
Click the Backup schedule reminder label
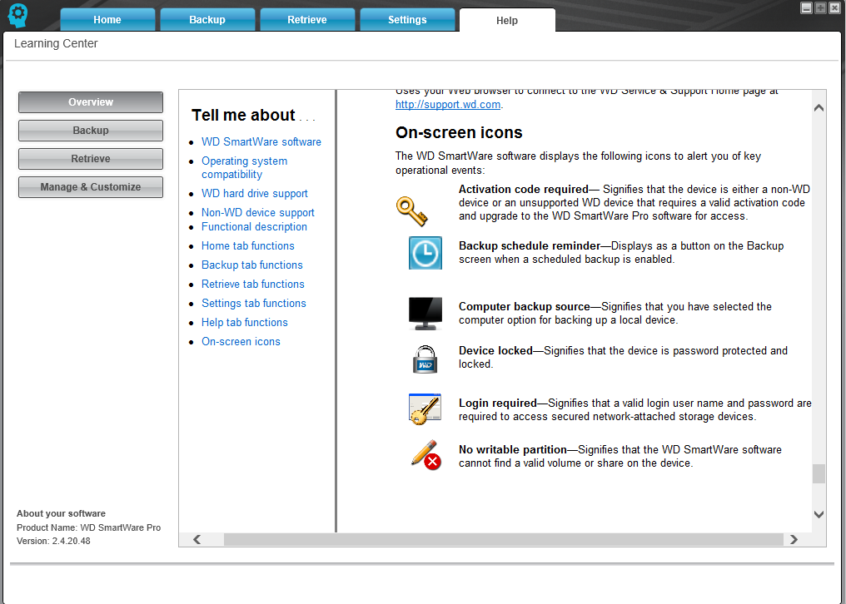530,246
